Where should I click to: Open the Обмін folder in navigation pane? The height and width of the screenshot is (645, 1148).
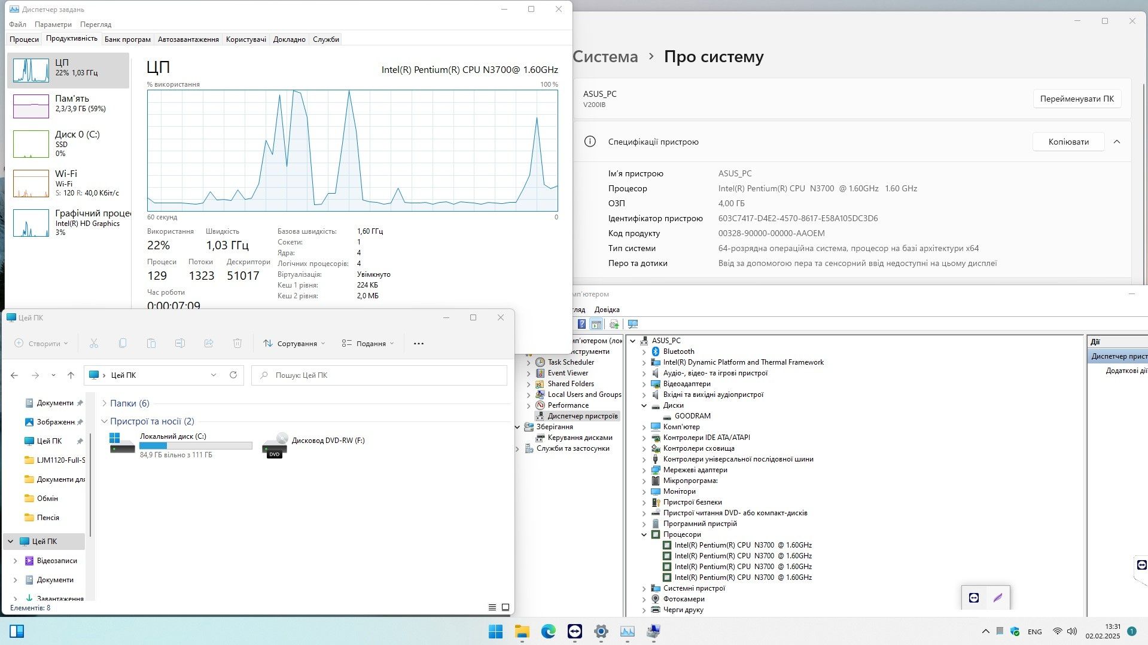click(47, 499)
